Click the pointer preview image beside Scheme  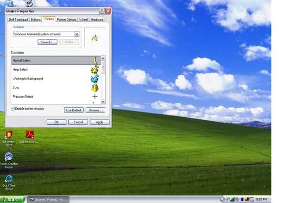95,38
